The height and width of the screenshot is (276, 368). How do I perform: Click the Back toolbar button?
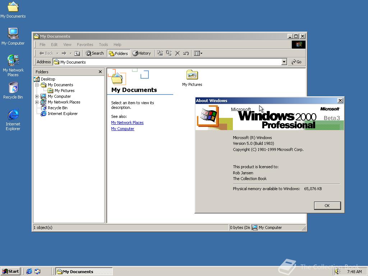[46, 53]
